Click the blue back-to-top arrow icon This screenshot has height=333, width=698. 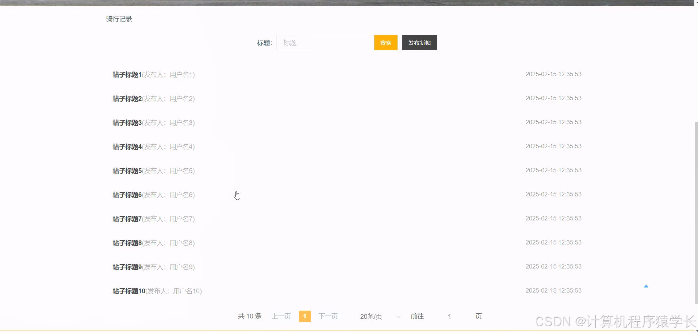pyautogui.click(x=646, y=286)
